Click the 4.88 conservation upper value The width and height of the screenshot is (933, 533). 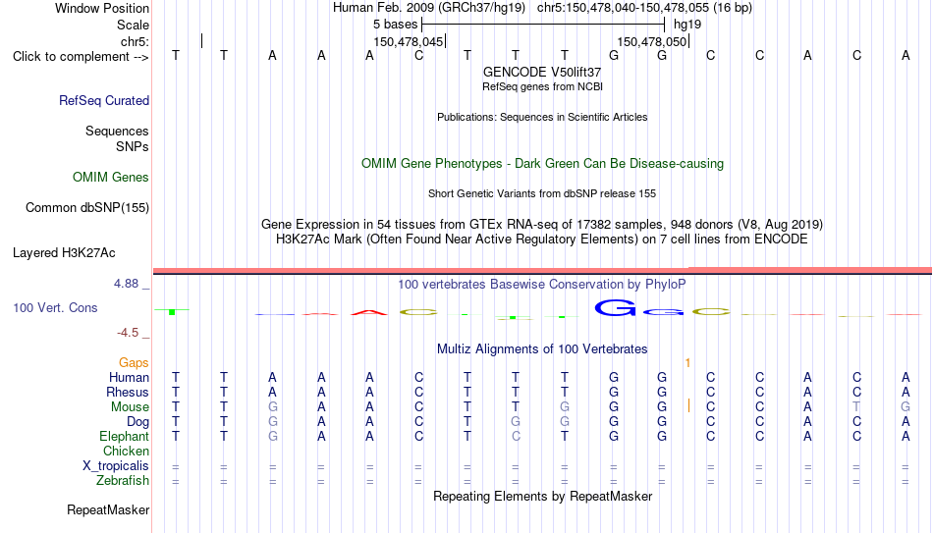[126, 284]
